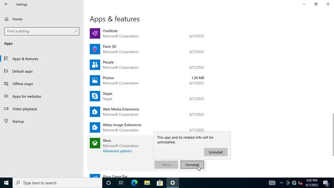Click the Photos size 1.38 MB
Image resolution: width=334 pixels, height=188 pixels.
click(x=198, y=78)
